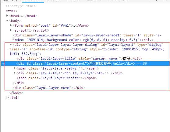Open the actions menu dots beside the selected row
The height and width of the screenshot is (132, 170).
[3, 64]
